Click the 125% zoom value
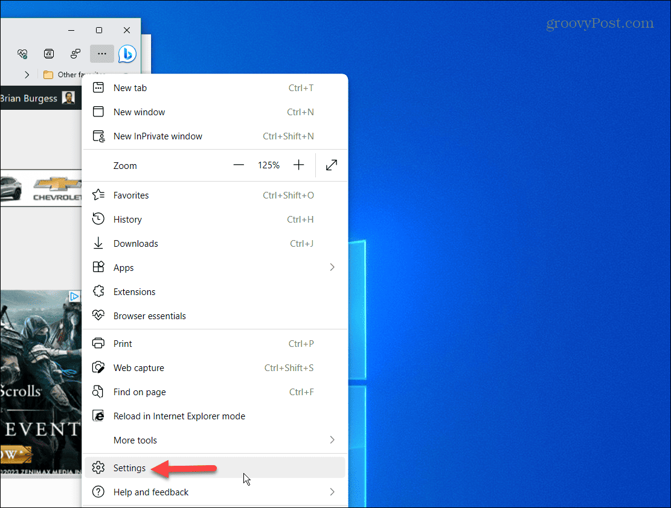Screen dimensions: 671x508 (x=268, y=165)
